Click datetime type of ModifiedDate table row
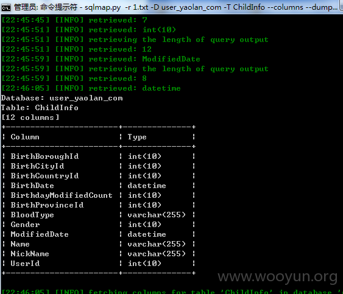Screen dimensions: 343x294 pos(147,234)
